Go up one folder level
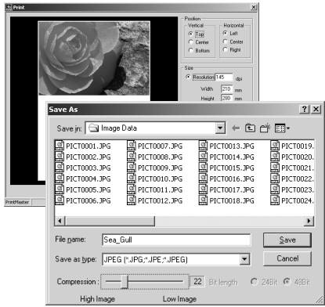The image size is (325, 307). tap(250, 128)
